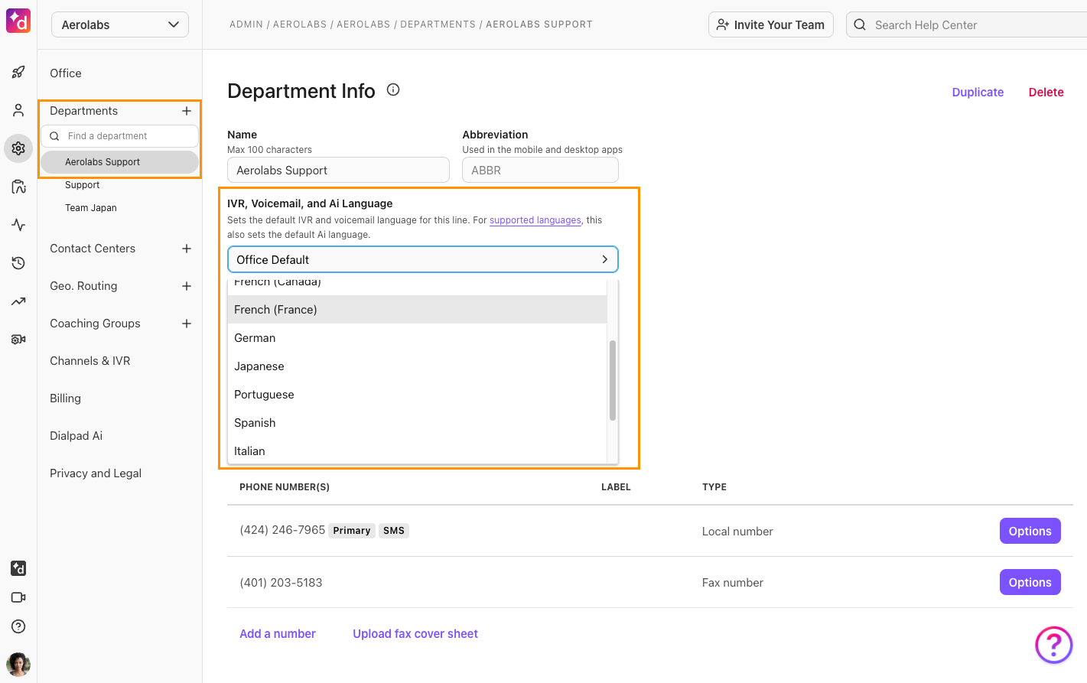Choose Spanish from language list
1087x683 pixels.
418,423
